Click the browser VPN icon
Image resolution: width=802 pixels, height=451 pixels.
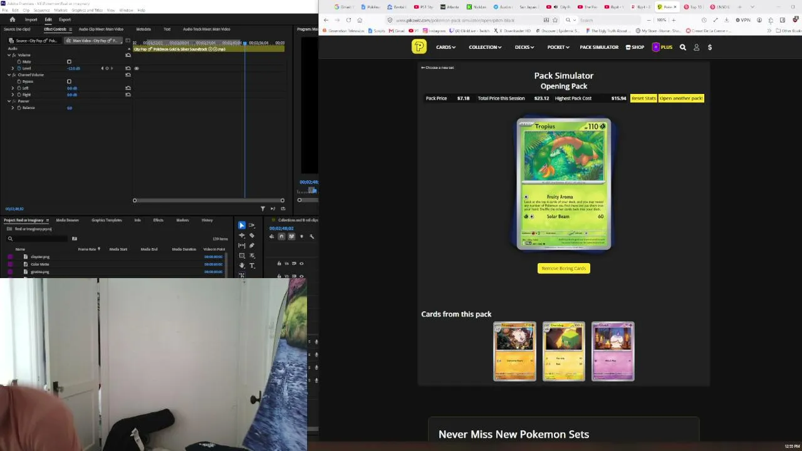click(744, 20)
